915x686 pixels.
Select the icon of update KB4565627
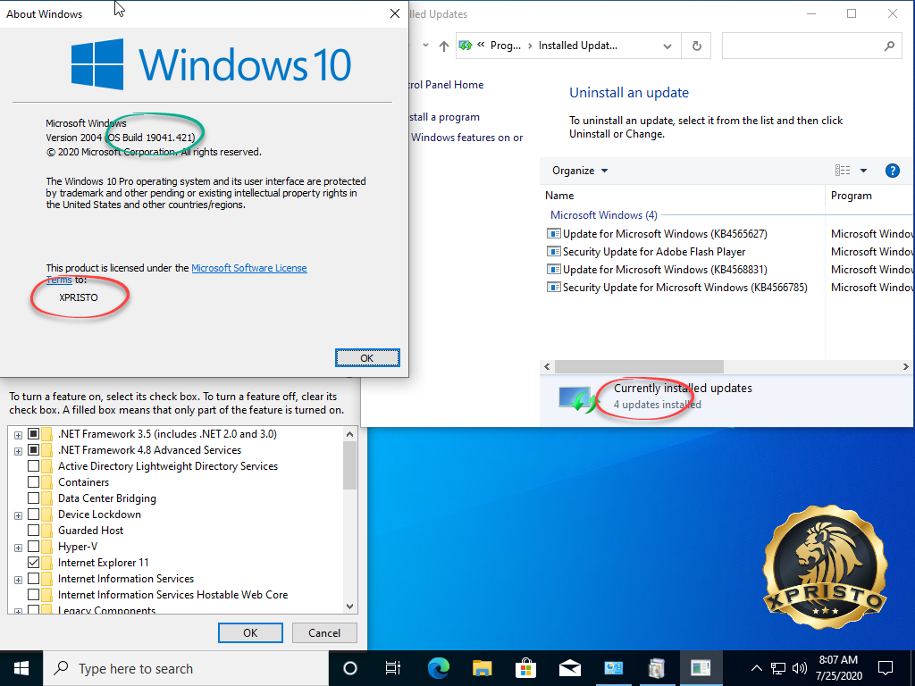pos(552,234)
